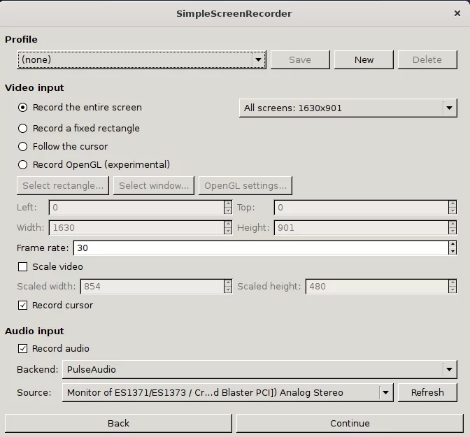Screen dimensions: 470x437
Task: Click into the Frame rate field
Action: (261, 248)
